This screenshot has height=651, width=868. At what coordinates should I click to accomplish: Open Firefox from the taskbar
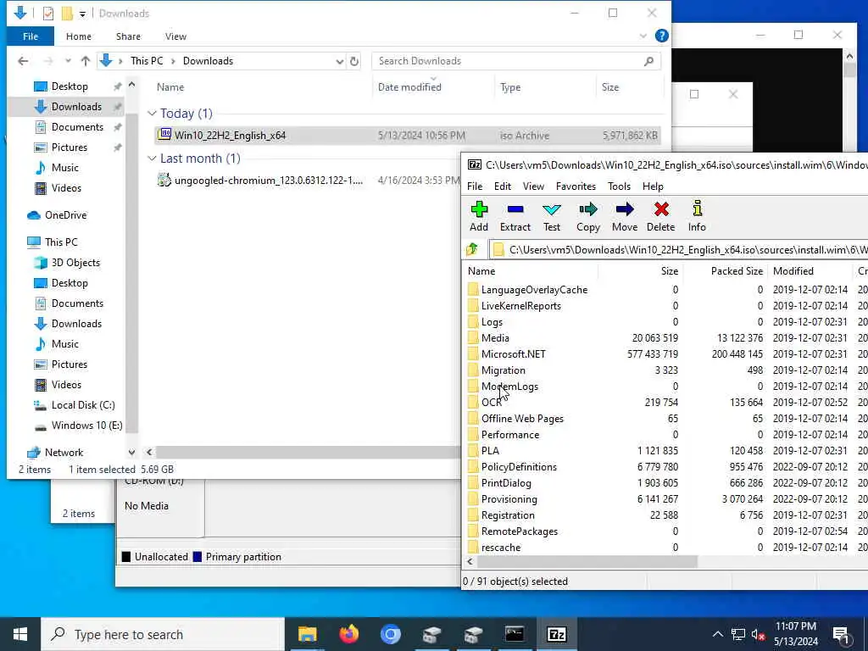348,634
